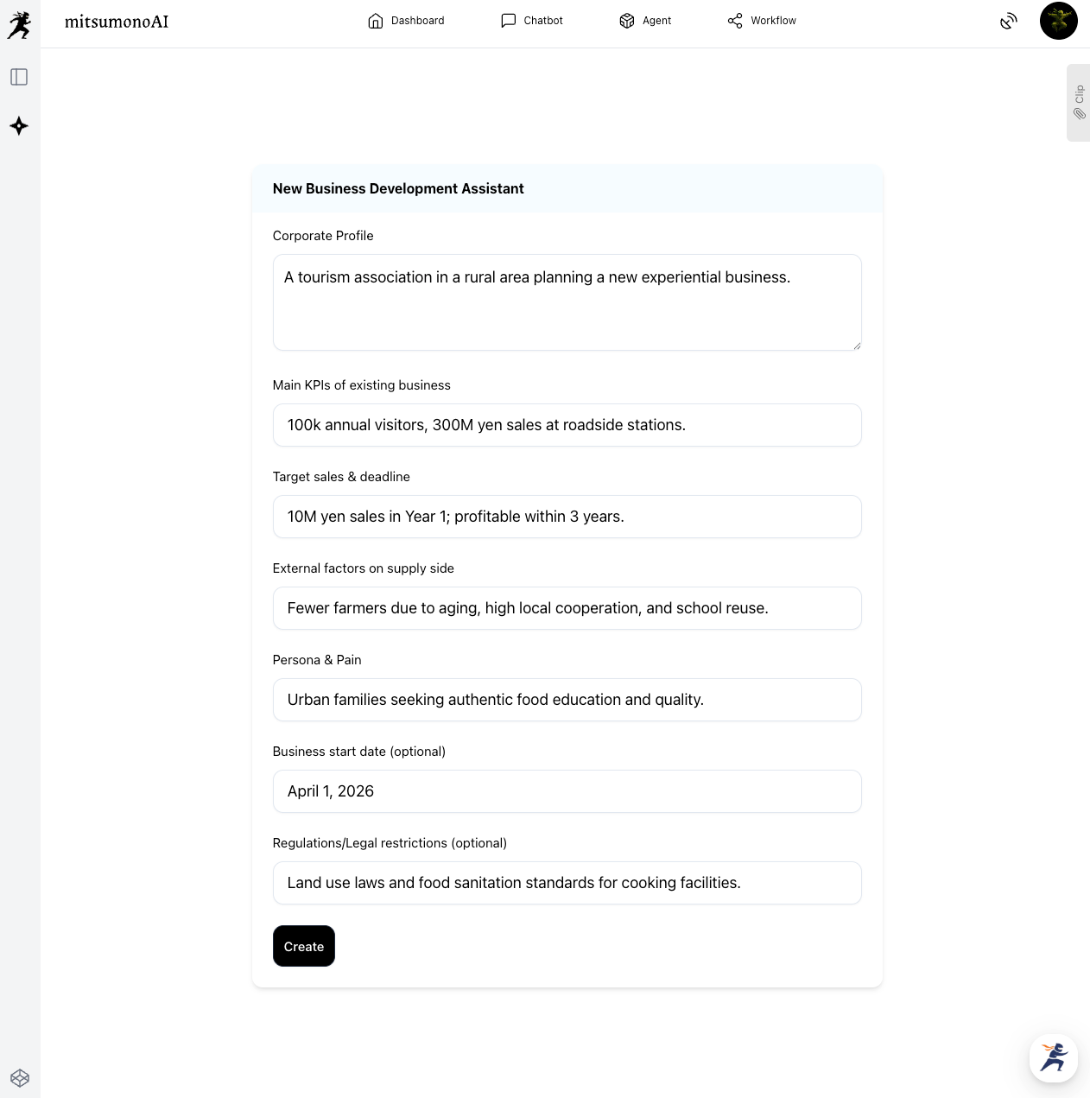
Task: Click the Main KPIs input field
Action: pos(567,425)
